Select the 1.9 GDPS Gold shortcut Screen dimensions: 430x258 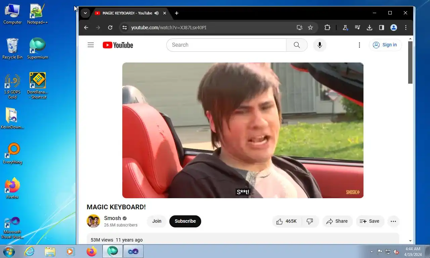pyautogui.click(x=12, y=86)
